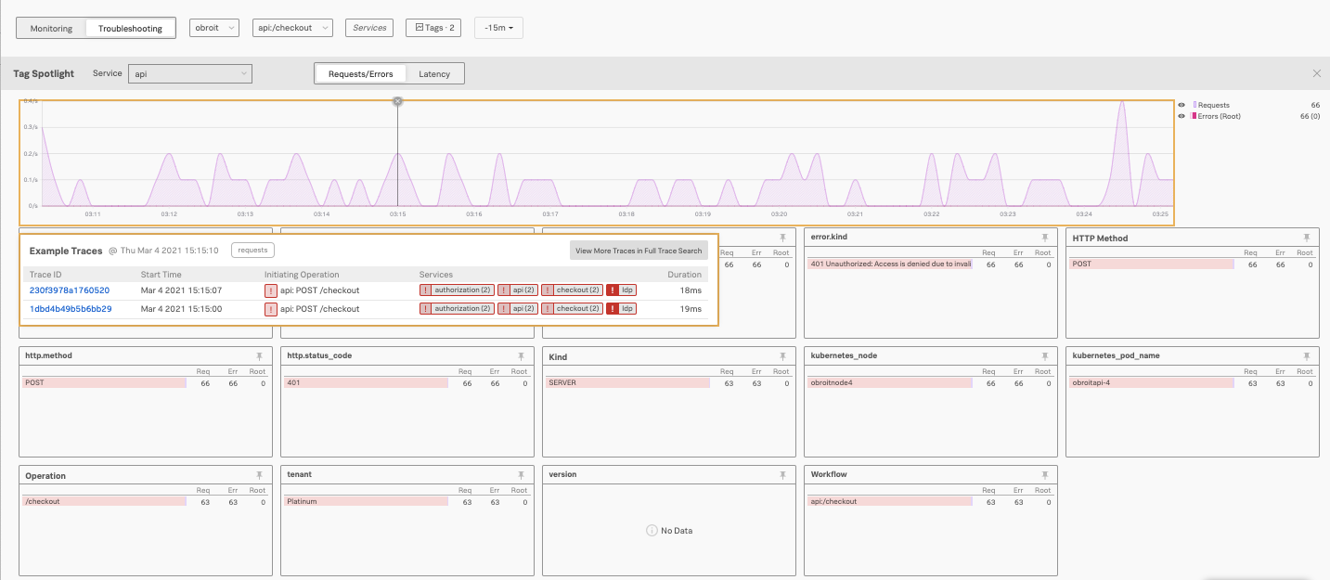1330x580 pixels.
Task: Open the api:/checkout workflow dropdown
Action: coord(292,28)
